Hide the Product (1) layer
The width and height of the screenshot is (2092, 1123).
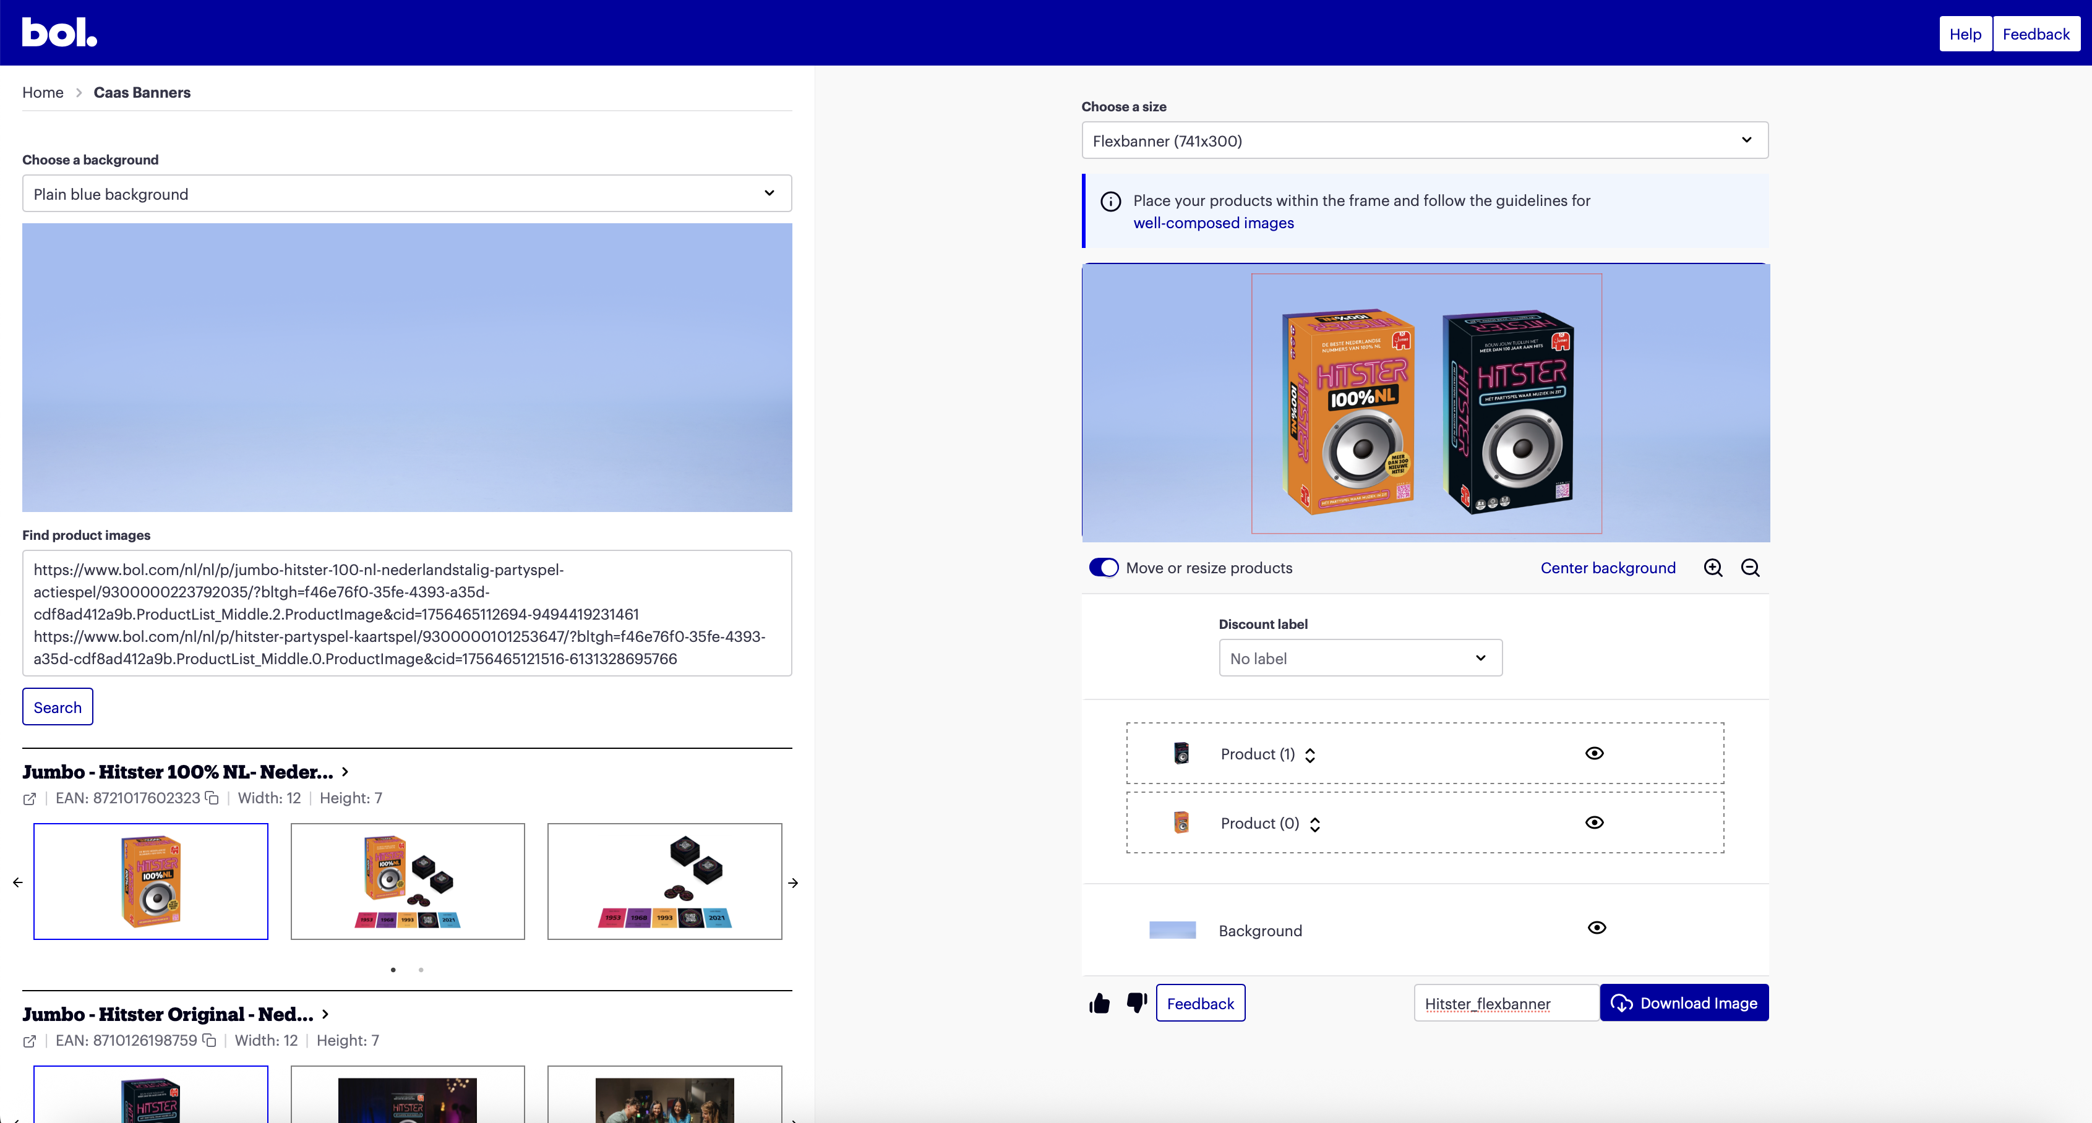pyautogui.click(x=1594, y=753)
